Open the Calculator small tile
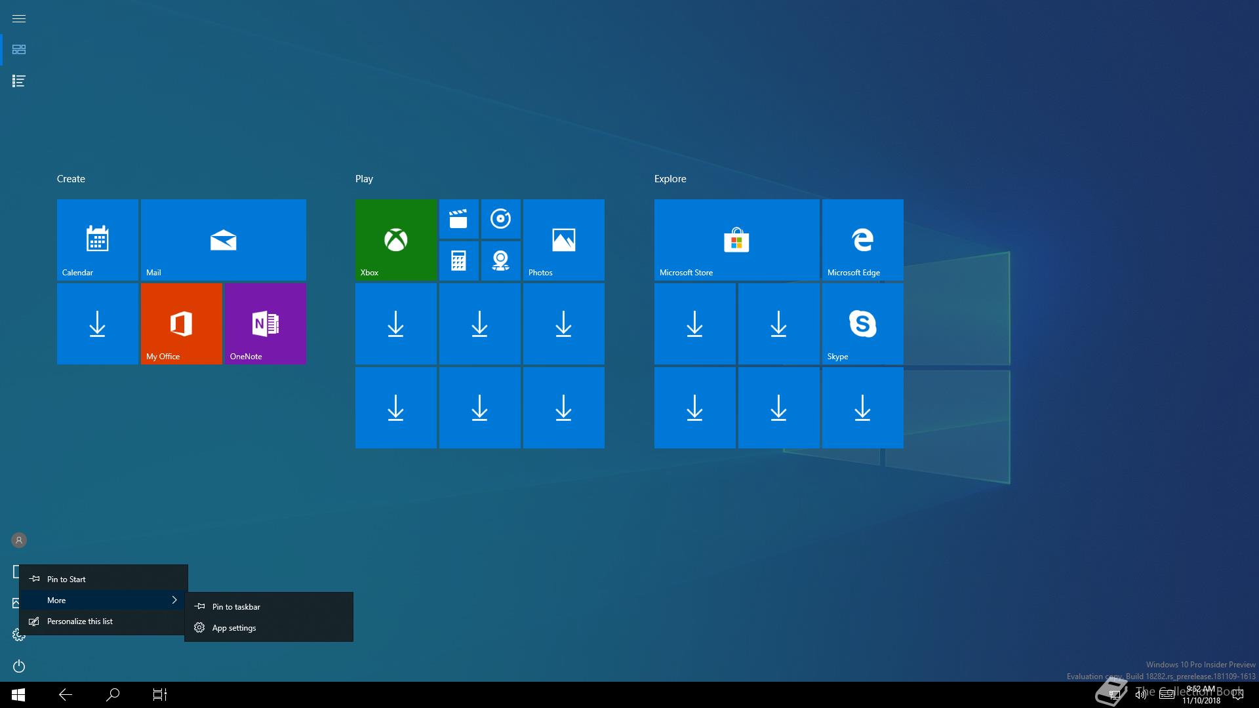 pos(459,261)
